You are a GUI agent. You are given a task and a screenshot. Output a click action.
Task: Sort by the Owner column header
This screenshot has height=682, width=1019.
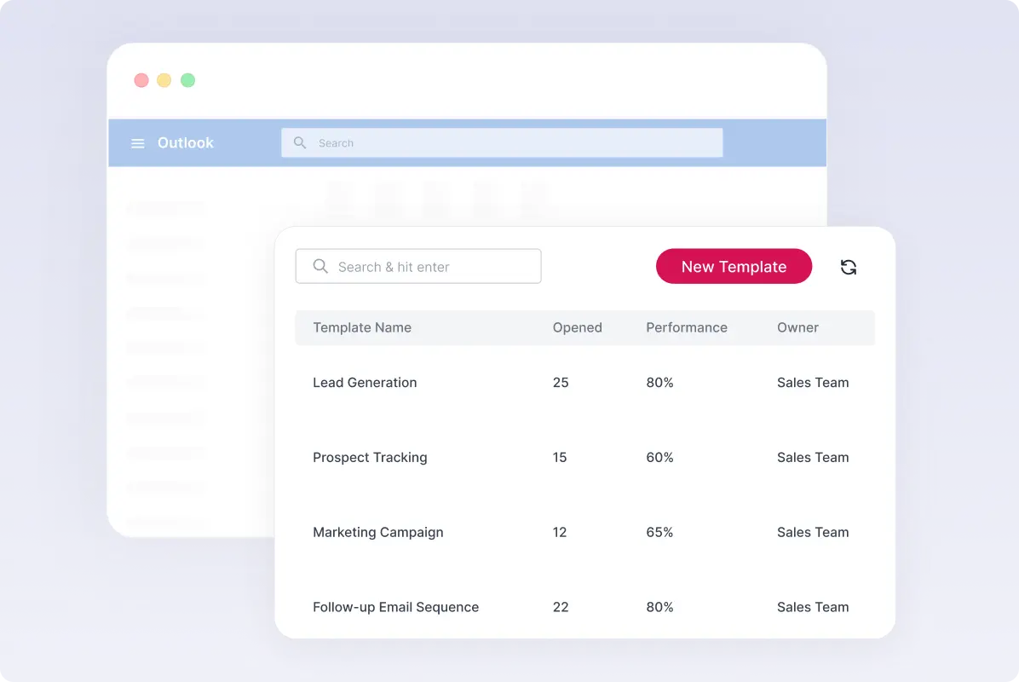coord(797,327)
